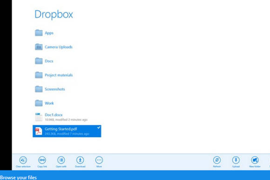Screen dimensions: 270x180
Task: Click the Getting Started.pdf file entry
Action: (x=67, y=131)
